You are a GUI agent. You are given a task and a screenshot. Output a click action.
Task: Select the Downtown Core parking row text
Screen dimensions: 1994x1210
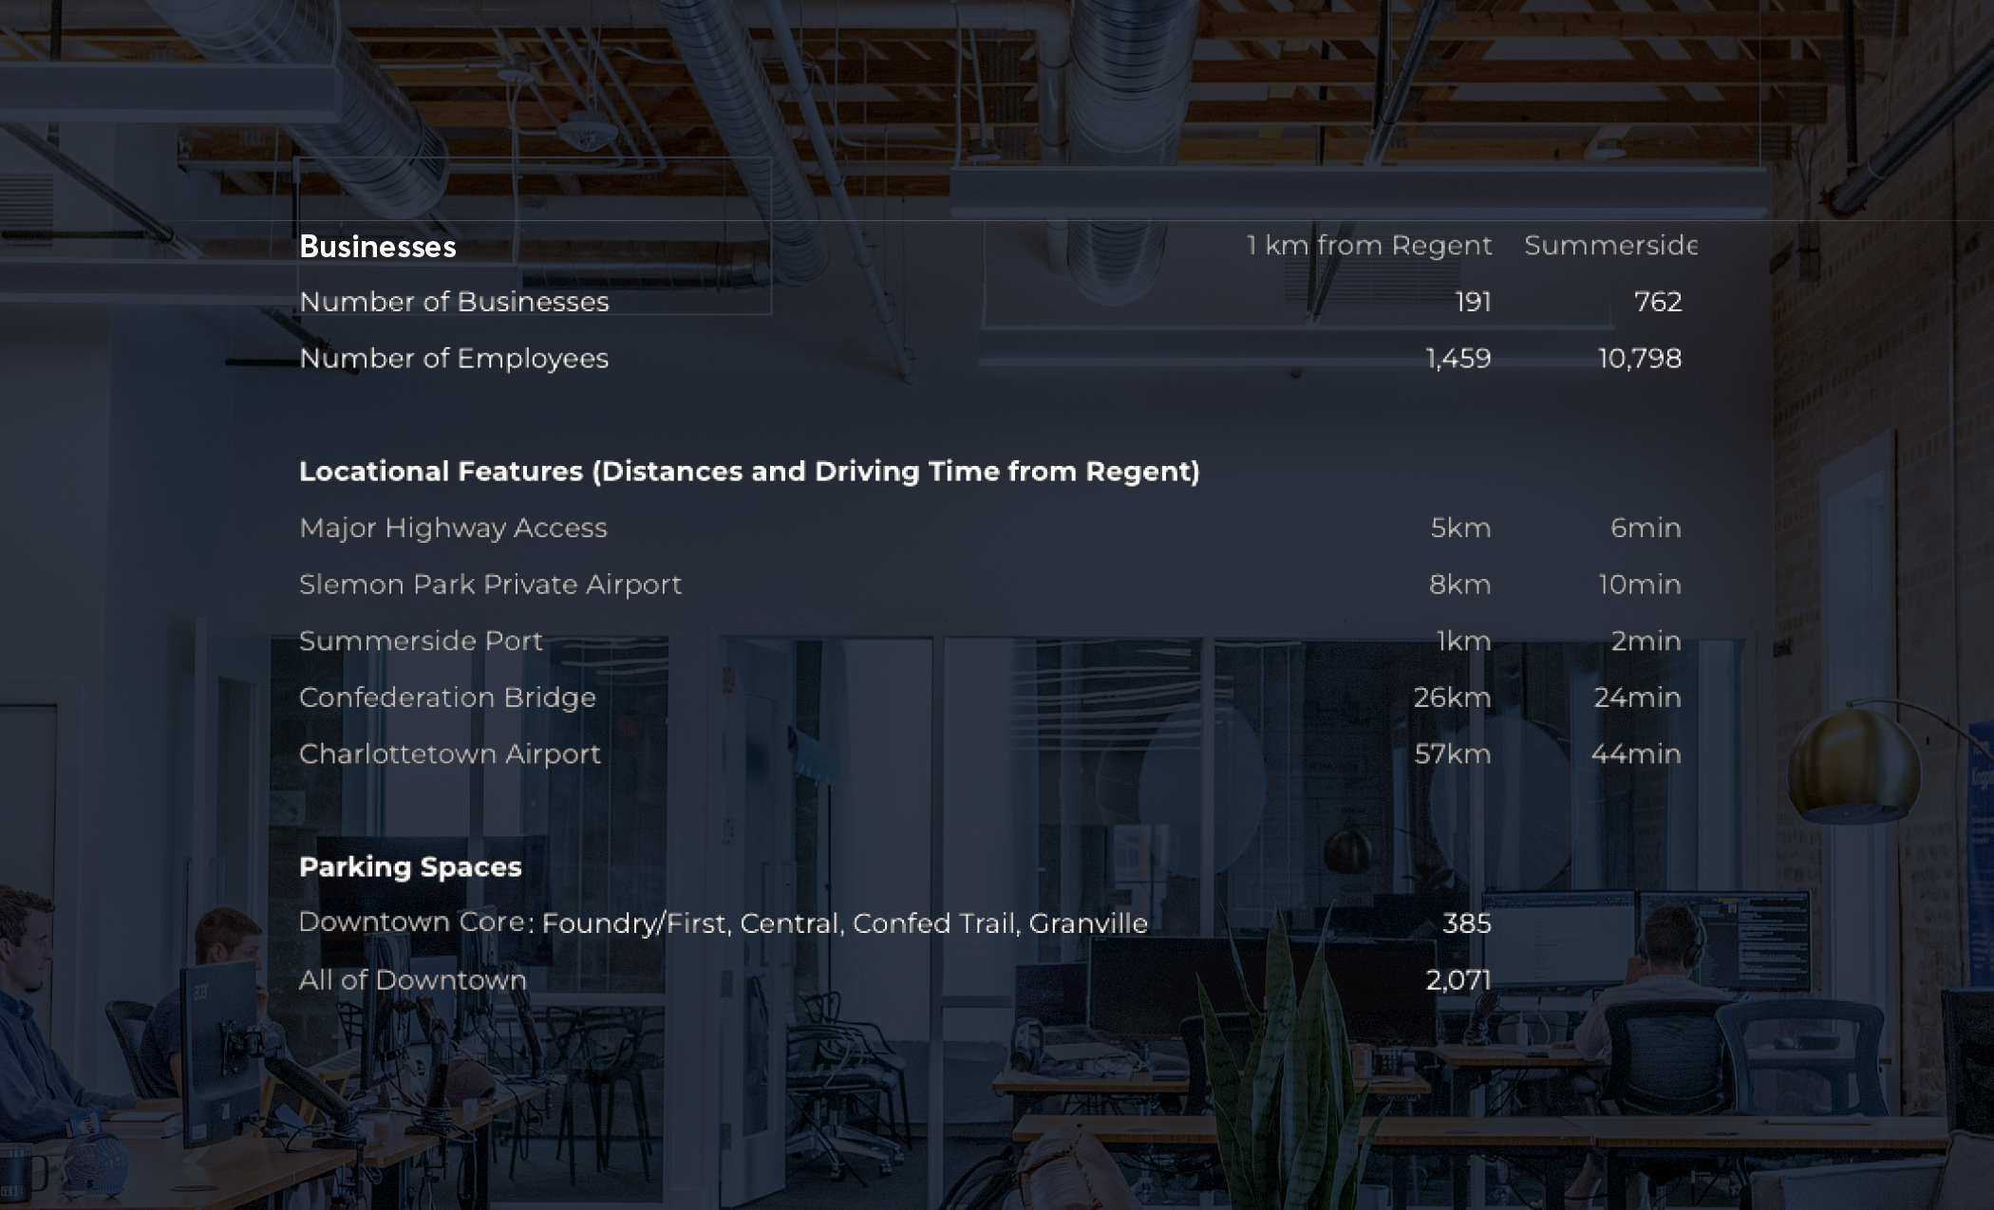(x=723, y=923)
